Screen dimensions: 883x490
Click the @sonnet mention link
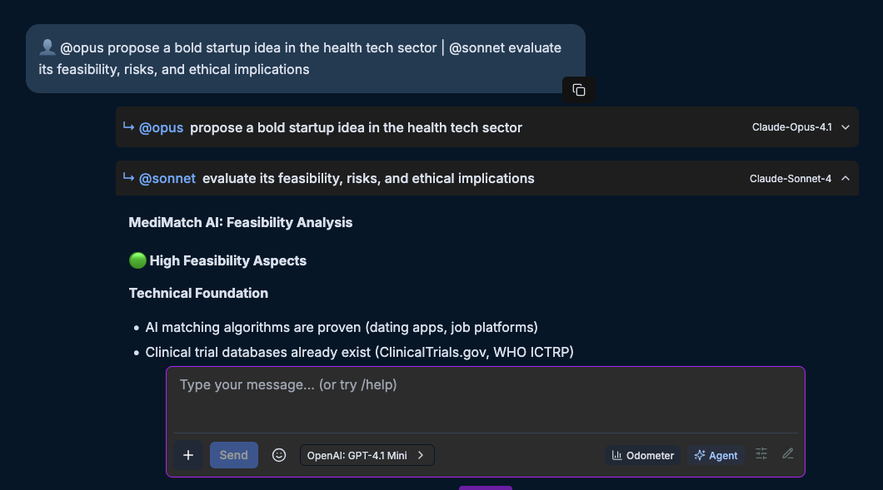167,178
